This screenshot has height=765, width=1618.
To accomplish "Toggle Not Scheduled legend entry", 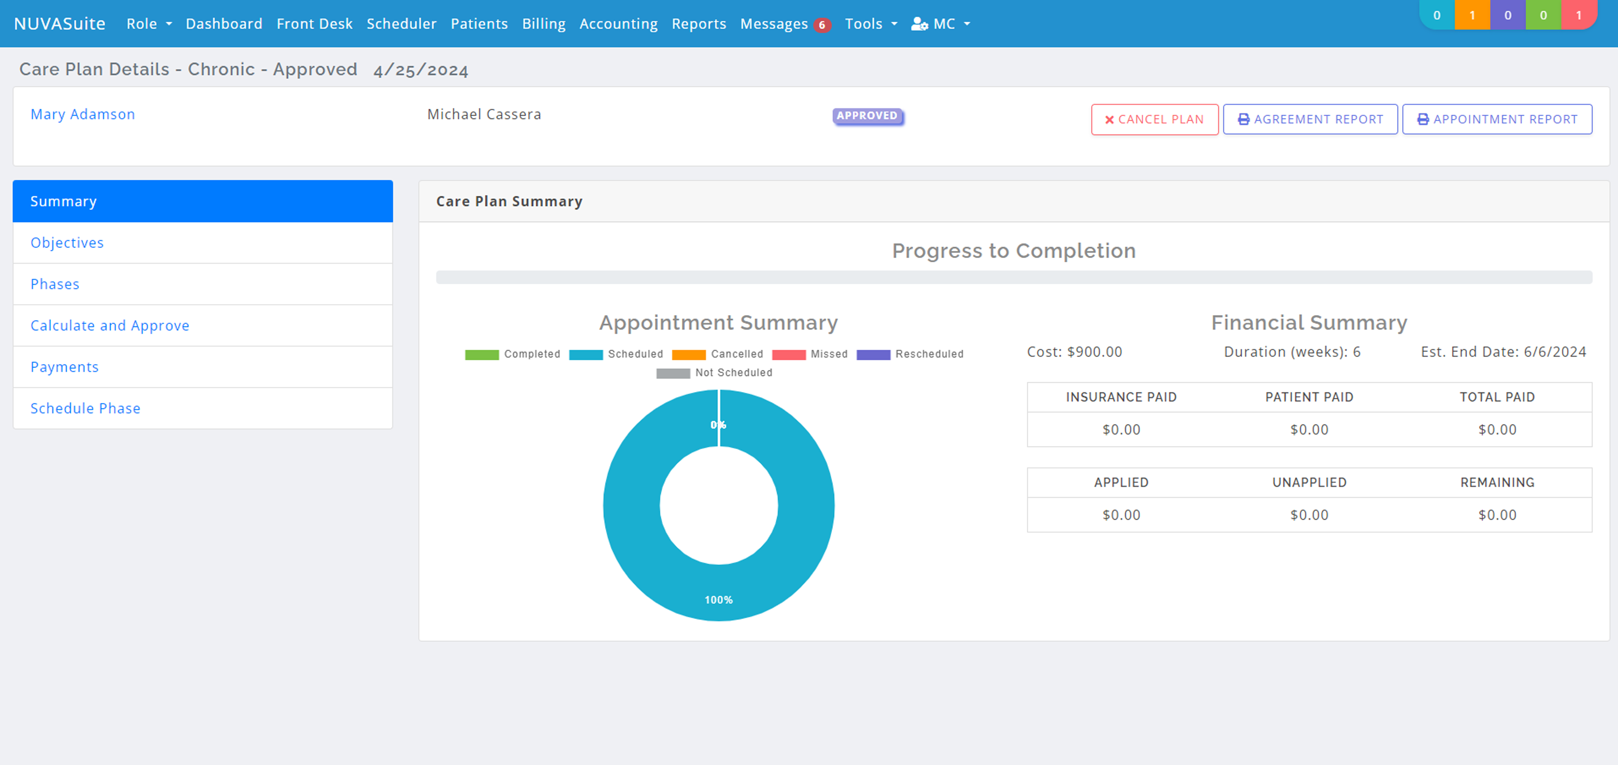I will click(714, 372).
